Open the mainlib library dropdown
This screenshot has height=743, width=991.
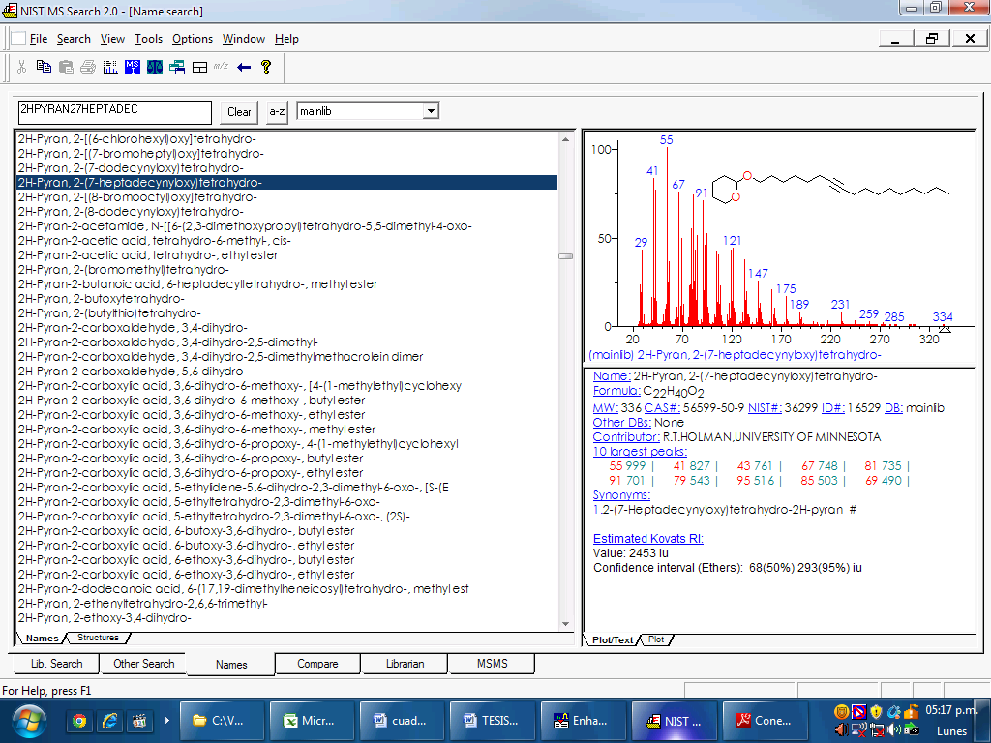coord(431,111)
